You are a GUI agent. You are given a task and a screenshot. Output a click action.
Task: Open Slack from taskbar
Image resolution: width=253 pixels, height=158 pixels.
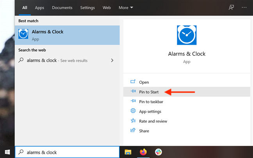[159, 152]
